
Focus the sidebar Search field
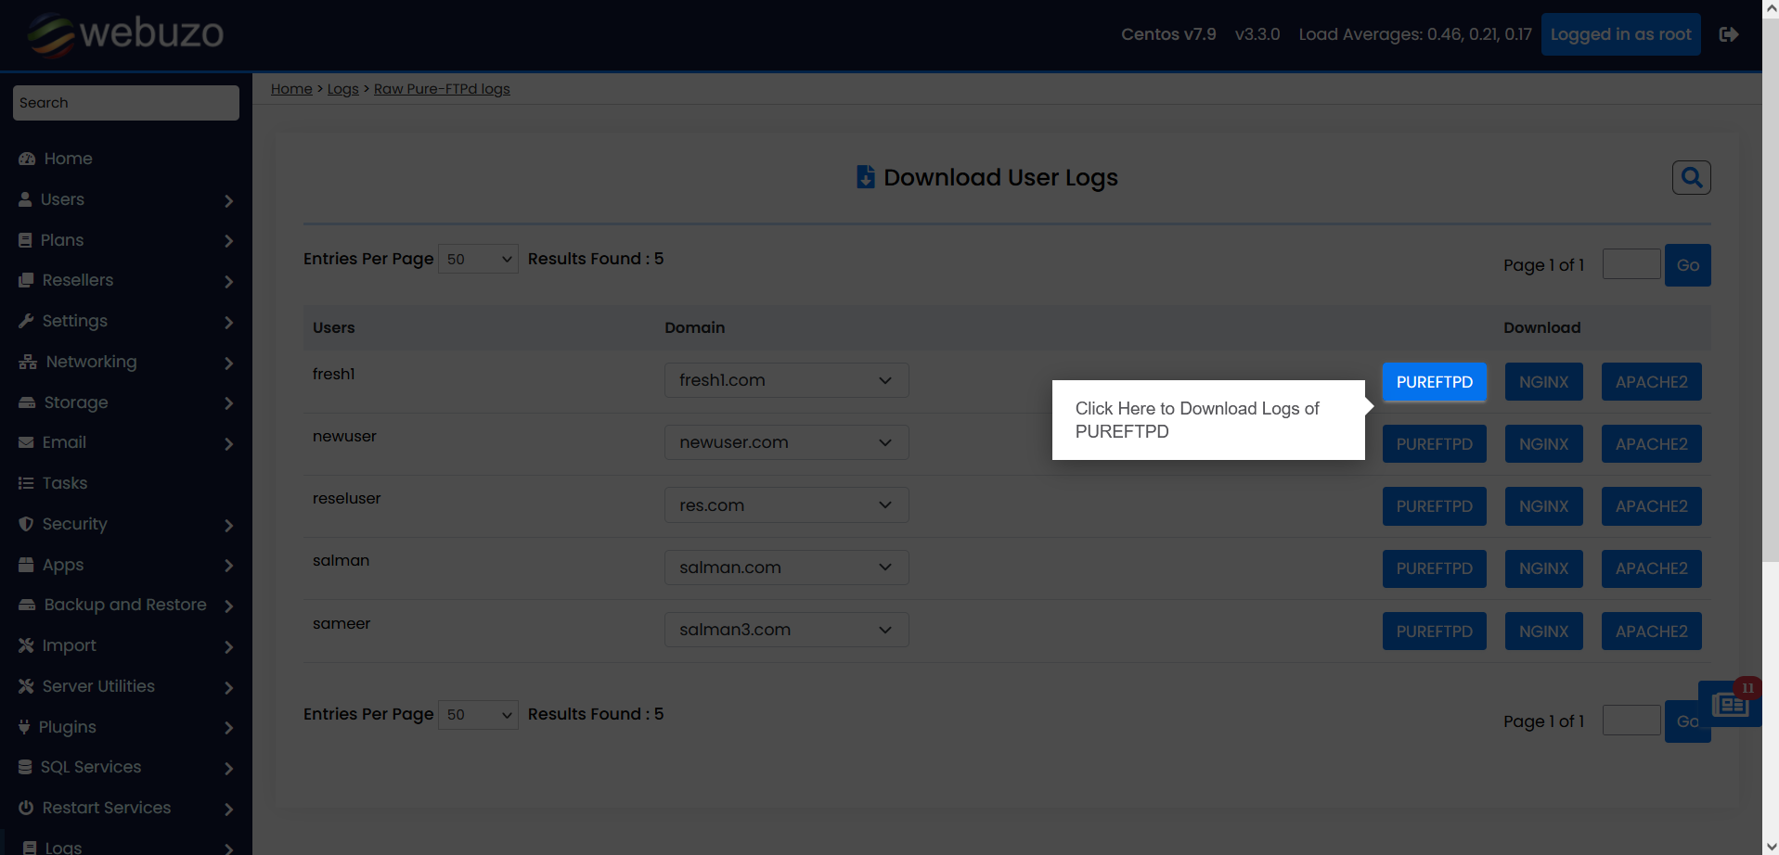126,103
